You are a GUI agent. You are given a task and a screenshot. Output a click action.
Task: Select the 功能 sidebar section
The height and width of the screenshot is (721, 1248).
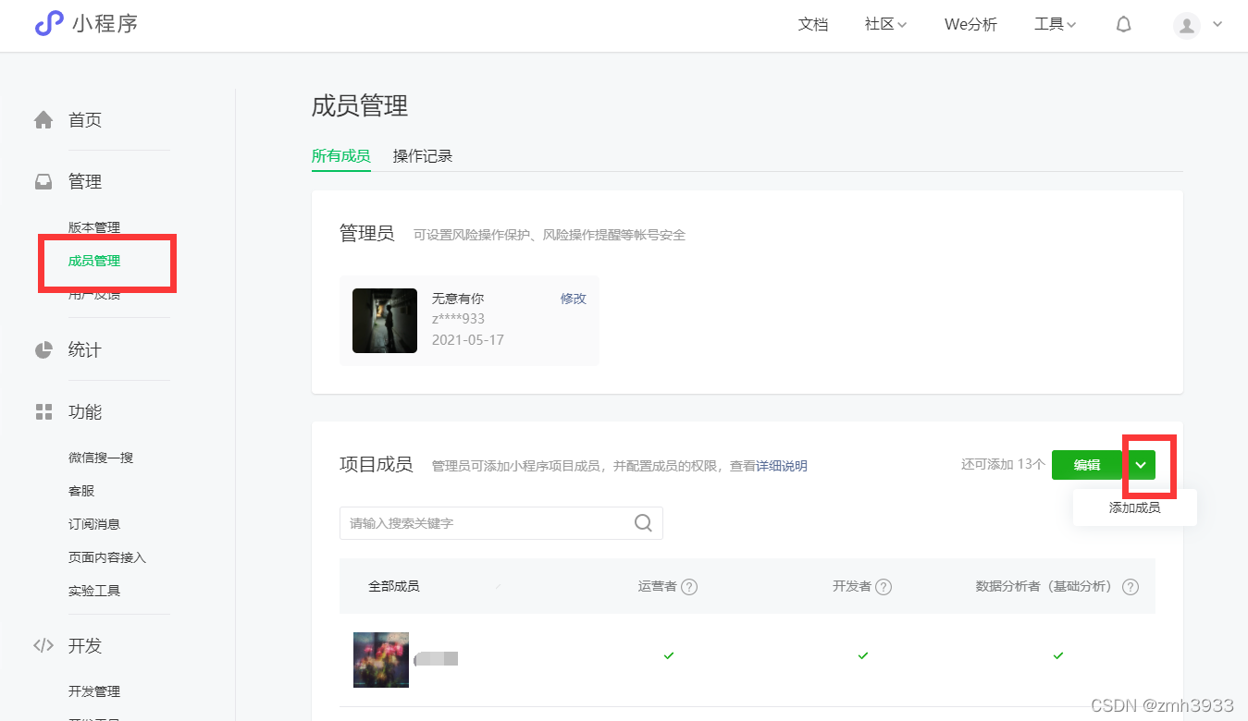85,412
